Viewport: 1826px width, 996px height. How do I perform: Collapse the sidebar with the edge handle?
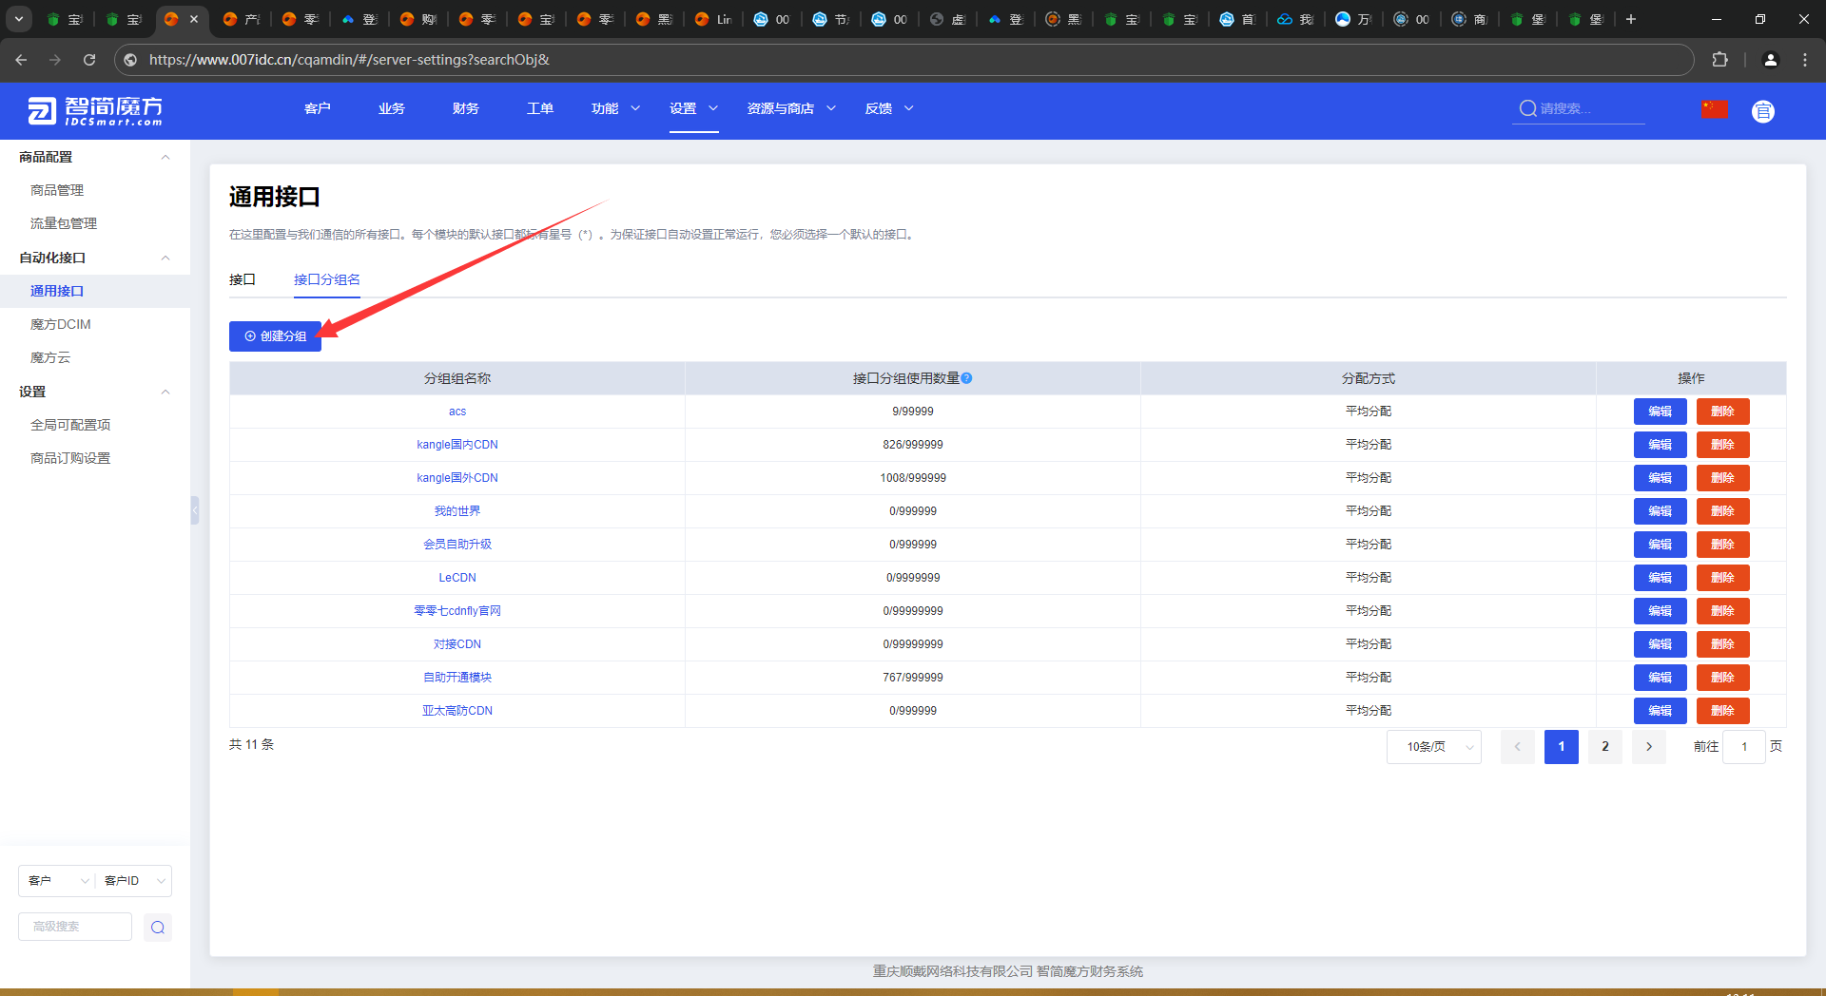click(194, 510)
